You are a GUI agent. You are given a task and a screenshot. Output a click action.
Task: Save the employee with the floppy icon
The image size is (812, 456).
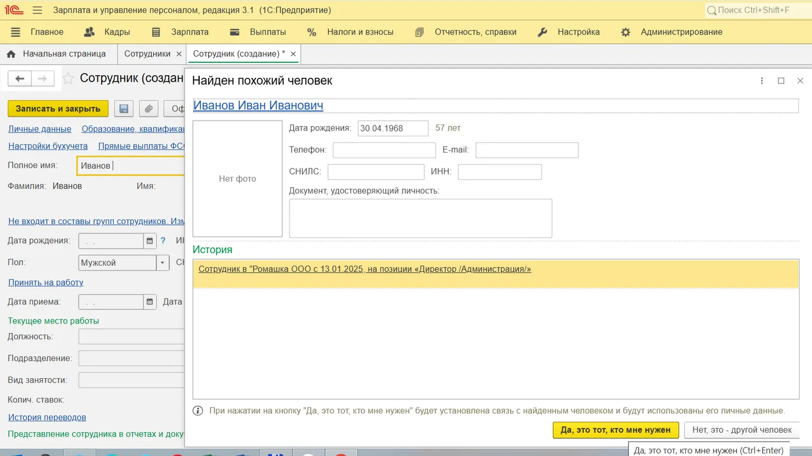tap(124, 109)
